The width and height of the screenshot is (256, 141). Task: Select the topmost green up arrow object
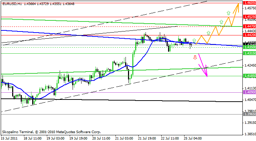tap(228, 13)
